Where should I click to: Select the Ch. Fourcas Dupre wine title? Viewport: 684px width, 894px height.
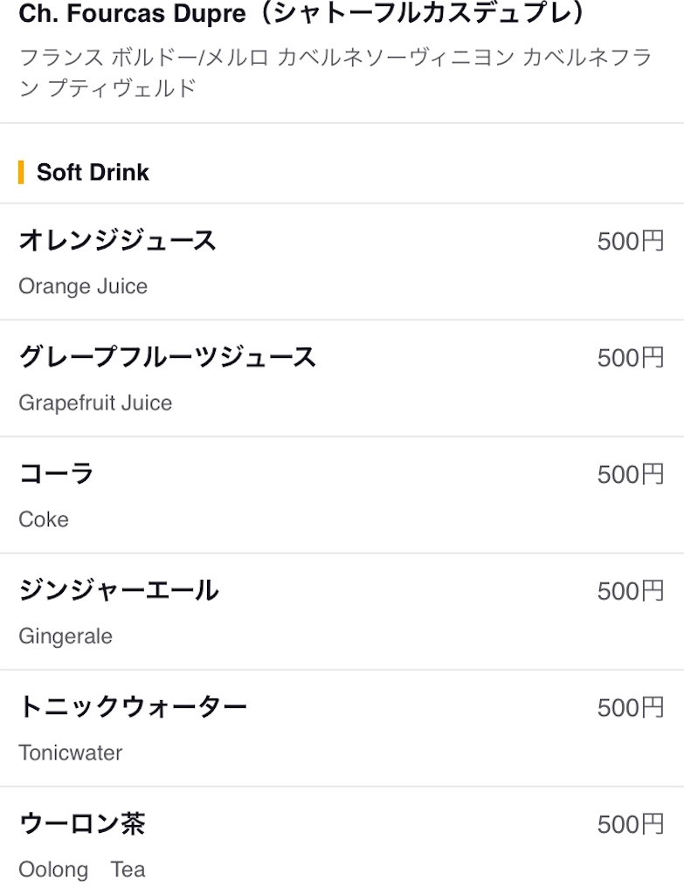(x=303, y=14)
